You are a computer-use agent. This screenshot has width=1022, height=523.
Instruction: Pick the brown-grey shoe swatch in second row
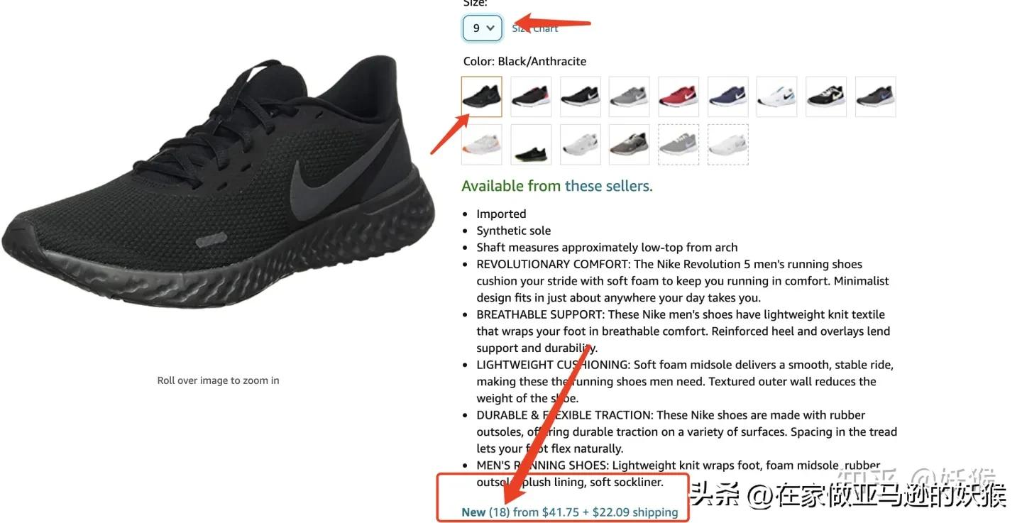pos(629,145)
